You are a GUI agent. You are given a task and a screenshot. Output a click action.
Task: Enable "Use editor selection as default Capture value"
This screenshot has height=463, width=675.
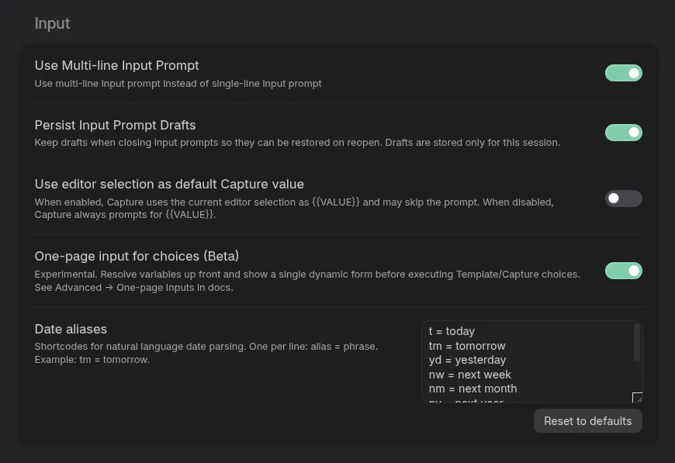pyautogui.click(x=624, y=199)
